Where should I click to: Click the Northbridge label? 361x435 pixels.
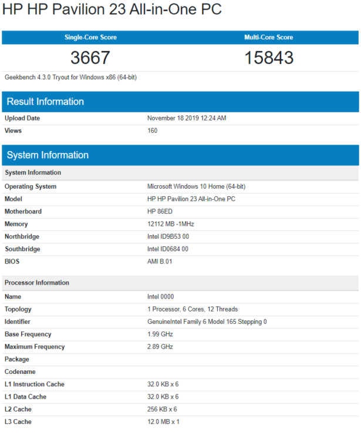pyautogui.click(x=22, y=236)
